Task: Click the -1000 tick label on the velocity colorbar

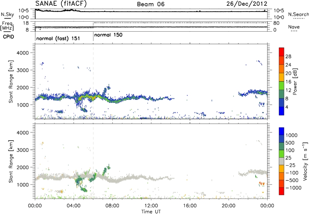Action: tap(294, 188)
